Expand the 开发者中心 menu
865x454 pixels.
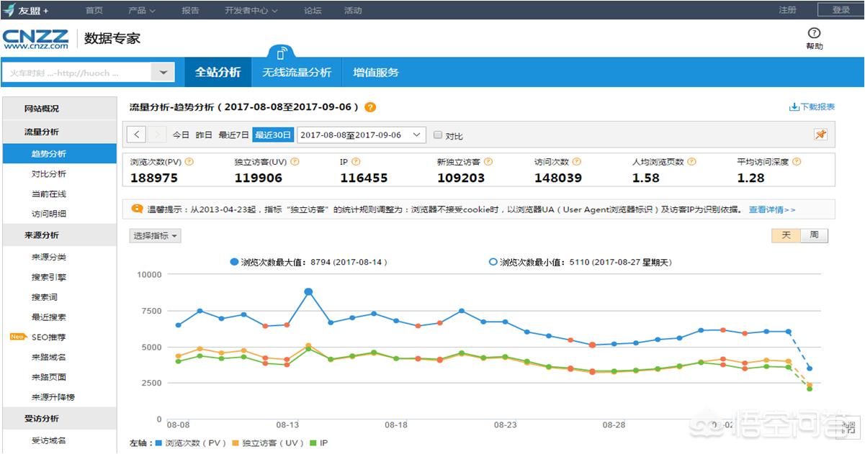point(251,10)
